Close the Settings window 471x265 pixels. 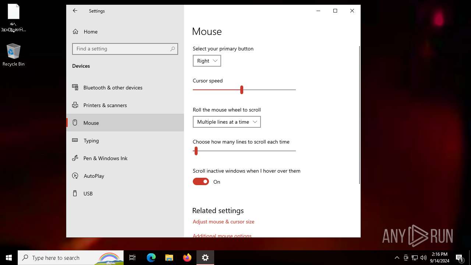tap(352, 11)
